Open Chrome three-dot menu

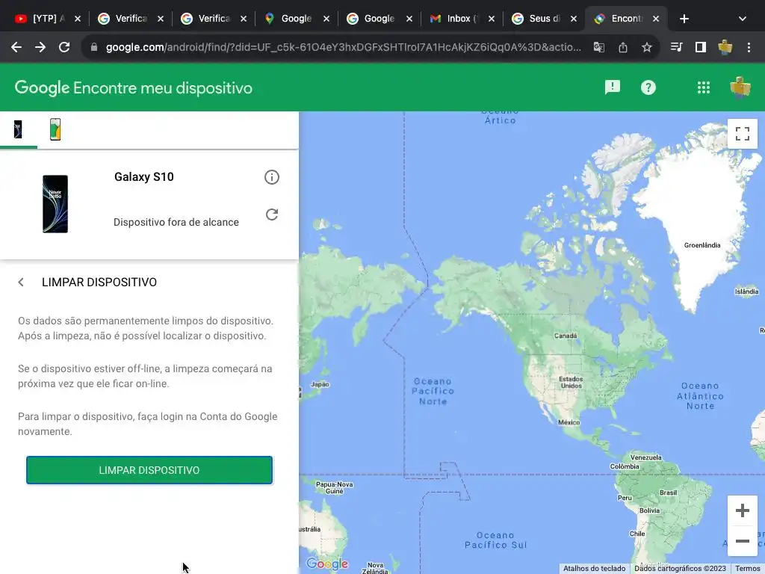749,47
